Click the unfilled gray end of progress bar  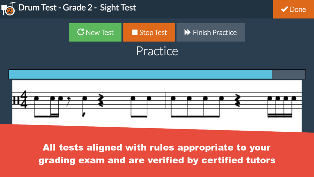point(289,75)
